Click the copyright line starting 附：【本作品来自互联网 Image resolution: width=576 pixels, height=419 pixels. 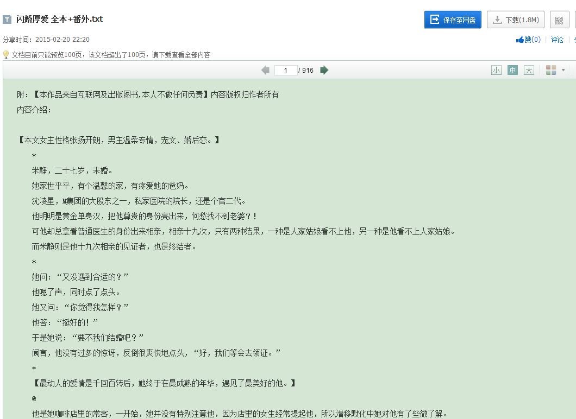[x=148, y=94]
